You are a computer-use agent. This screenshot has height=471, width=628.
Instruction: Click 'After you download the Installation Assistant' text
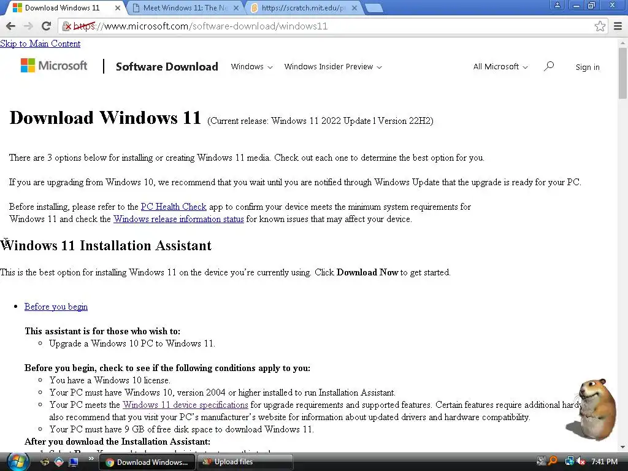[117, 442]
